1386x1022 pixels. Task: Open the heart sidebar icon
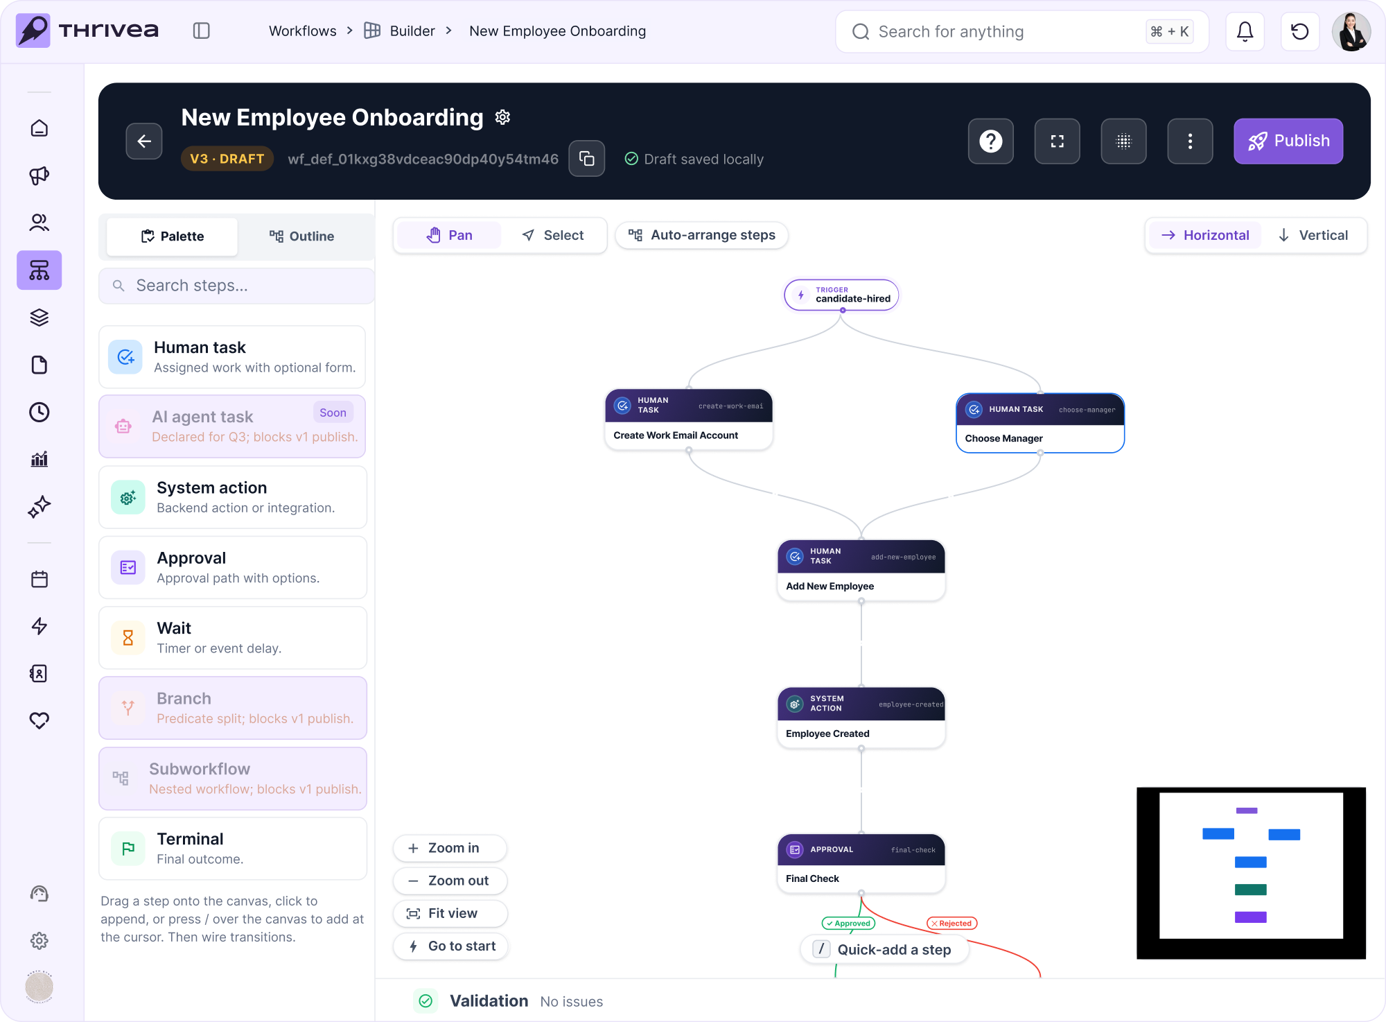tap(40, 720)
